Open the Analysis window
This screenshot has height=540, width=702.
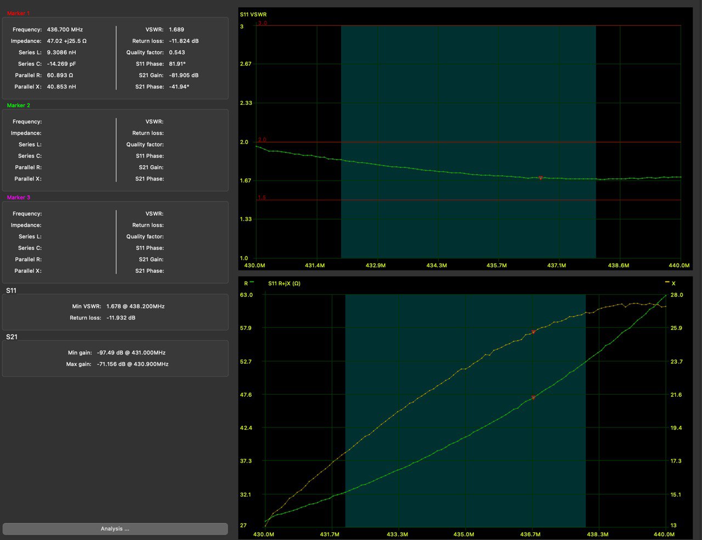(x=115, y=529)
